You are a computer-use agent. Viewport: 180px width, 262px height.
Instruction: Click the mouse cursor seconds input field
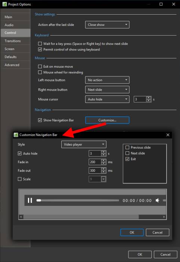click(x=140, y=99)
